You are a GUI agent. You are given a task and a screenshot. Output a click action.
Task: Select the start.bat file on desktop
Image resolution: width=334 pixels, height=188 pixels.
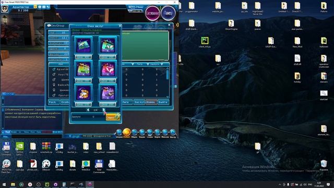[x=324, y=95]
